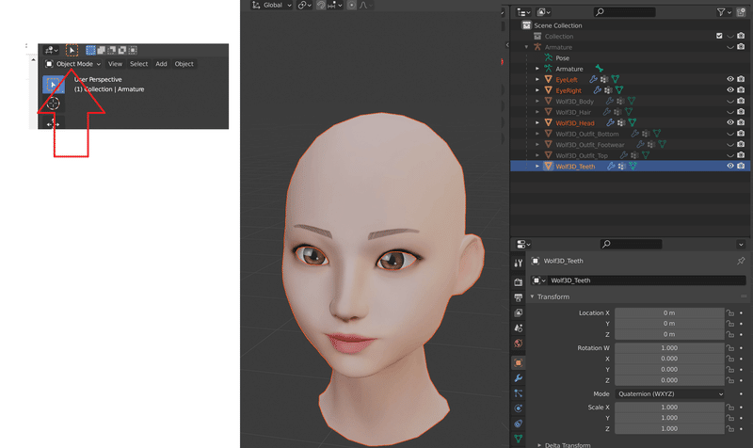
Task: Hide EyeRight in the viewport
Action: coord(730,90)
